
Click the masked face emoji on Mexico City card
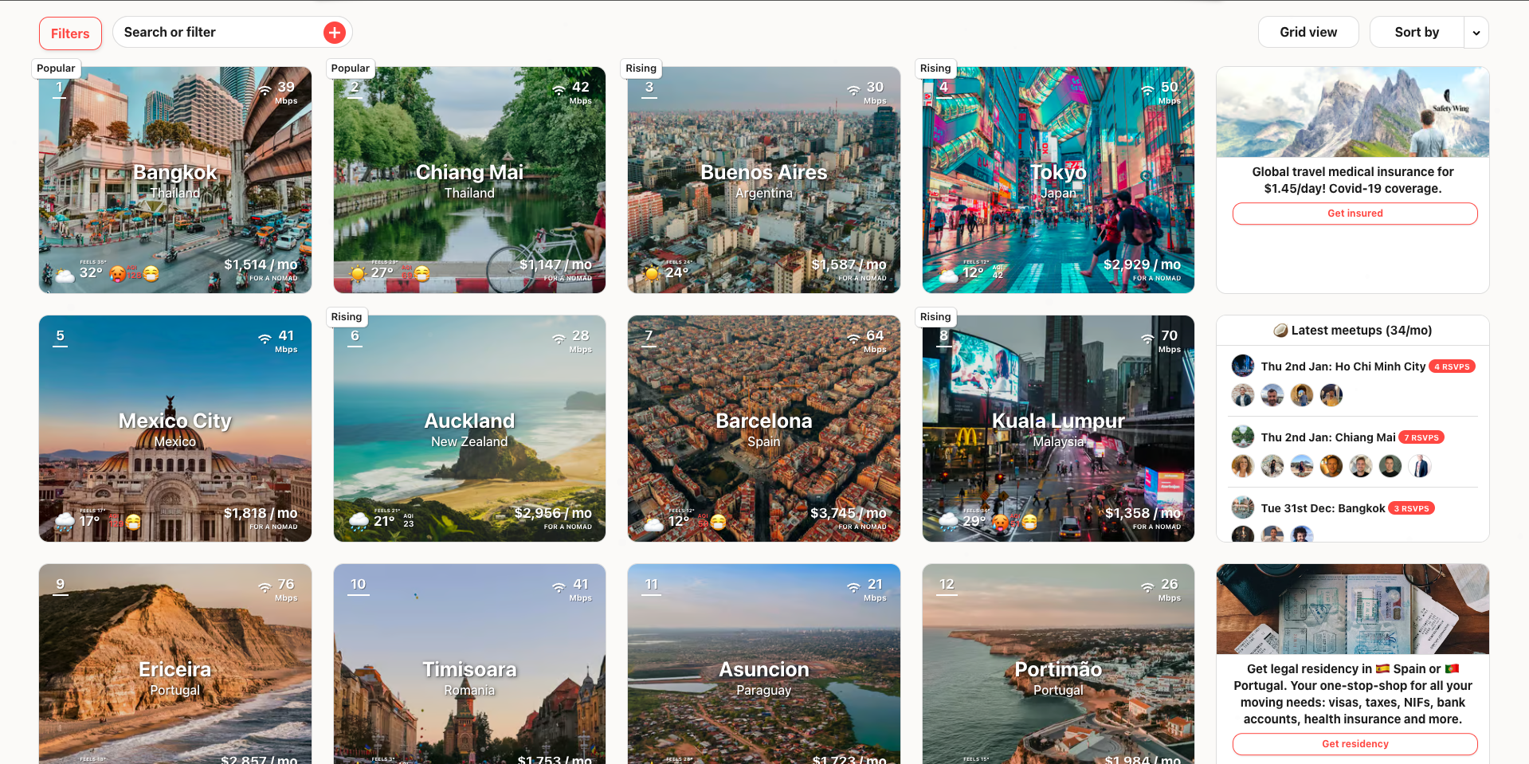click(x=133, y=523)
